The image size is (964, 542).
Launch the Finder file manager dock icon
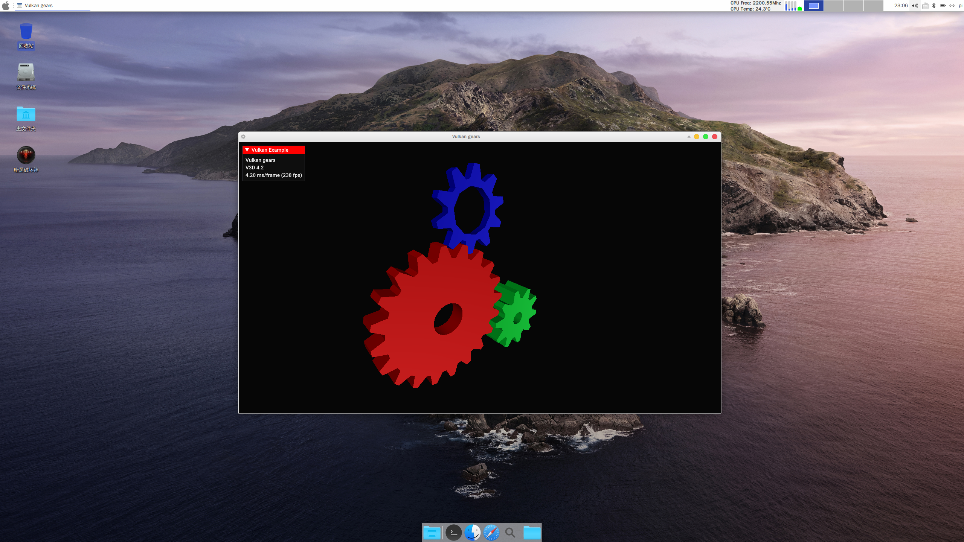click(472, 533)
